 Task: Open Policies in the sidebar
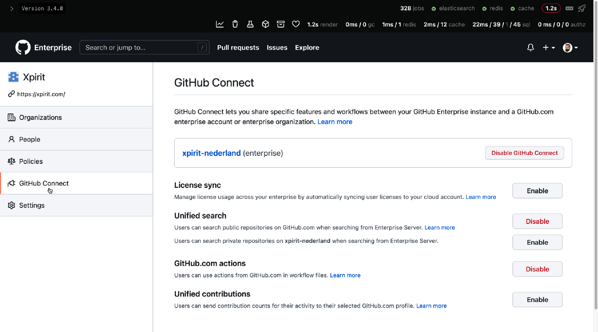(76, 161)
